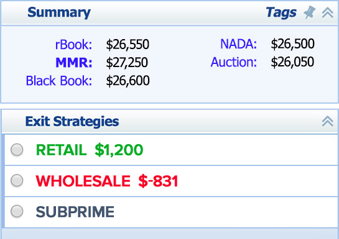Choose the RETAIL $1,200 strategy text
This screenshot has height=239, width=339.
[x=90, y=150]
